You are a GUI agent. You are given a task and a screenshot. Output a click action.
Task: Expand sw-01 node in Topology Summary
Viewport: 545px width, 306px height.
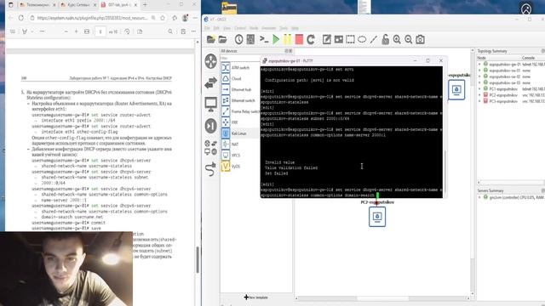click(479, 71)
